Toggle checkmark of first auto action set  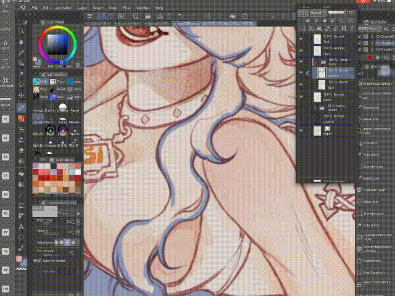[360, 36]
